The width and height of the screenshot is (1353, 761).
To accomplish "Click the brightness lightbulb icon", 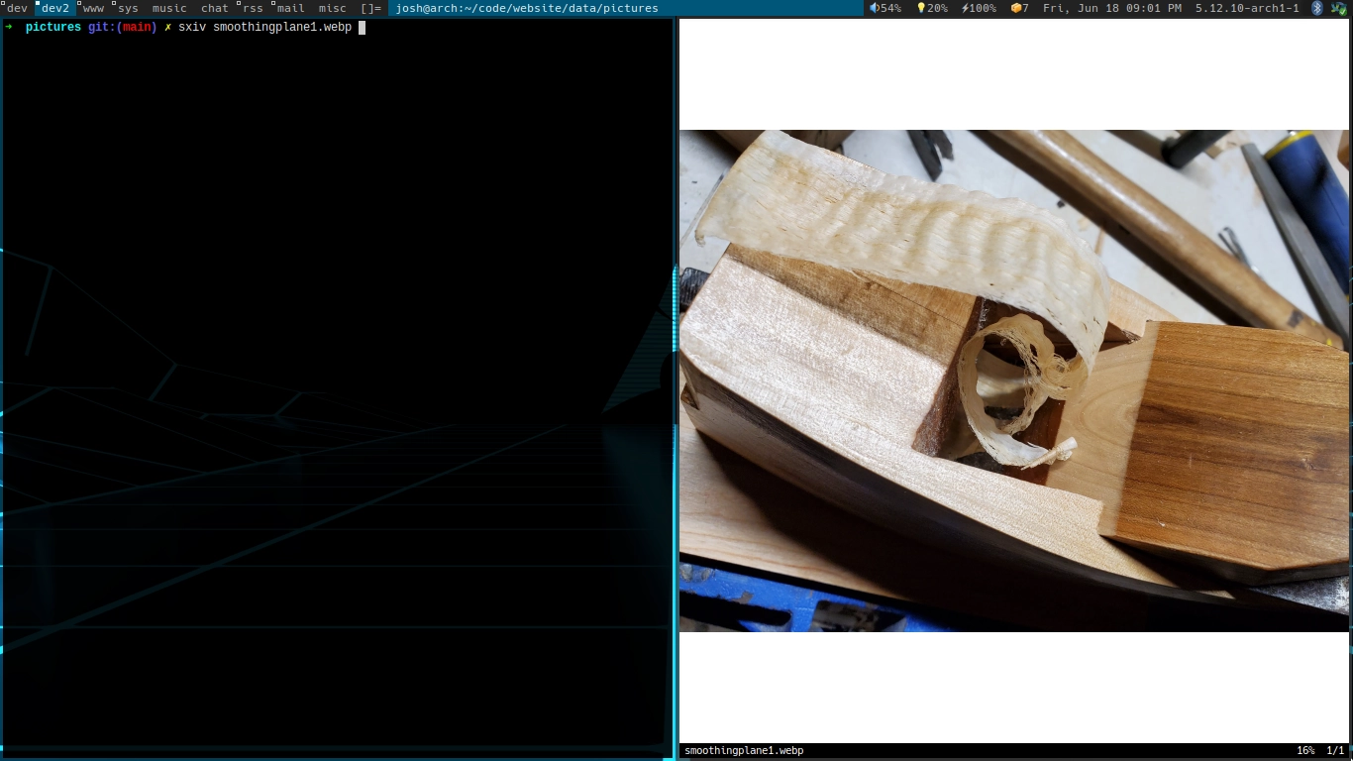I will (921, 8).
